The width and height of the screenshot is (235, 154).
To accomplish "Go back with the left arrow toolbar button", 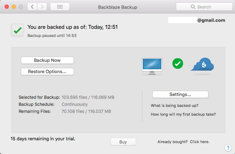I will click(32, 7).
